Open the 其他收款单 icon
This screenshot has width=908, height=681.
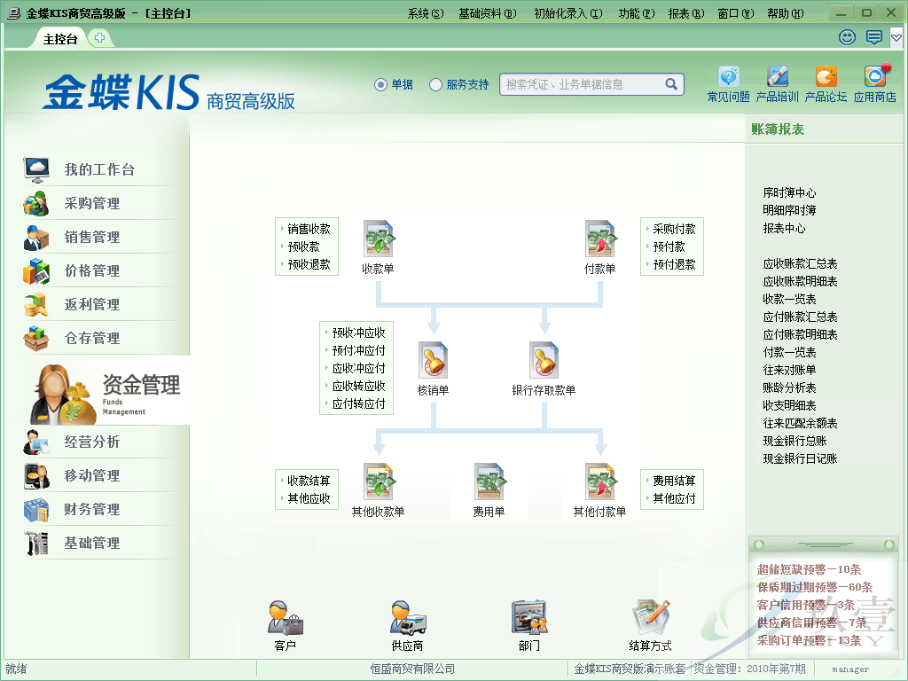[378, 481]
